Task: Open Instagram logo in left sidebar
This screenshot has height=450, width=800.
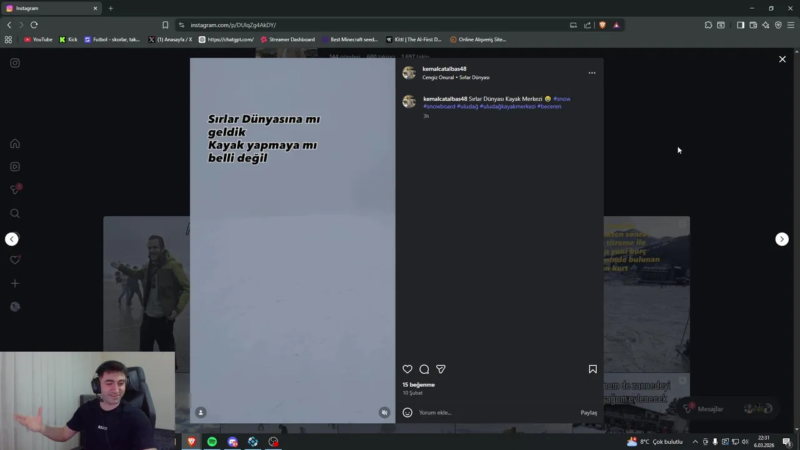Action: [15, 63]
